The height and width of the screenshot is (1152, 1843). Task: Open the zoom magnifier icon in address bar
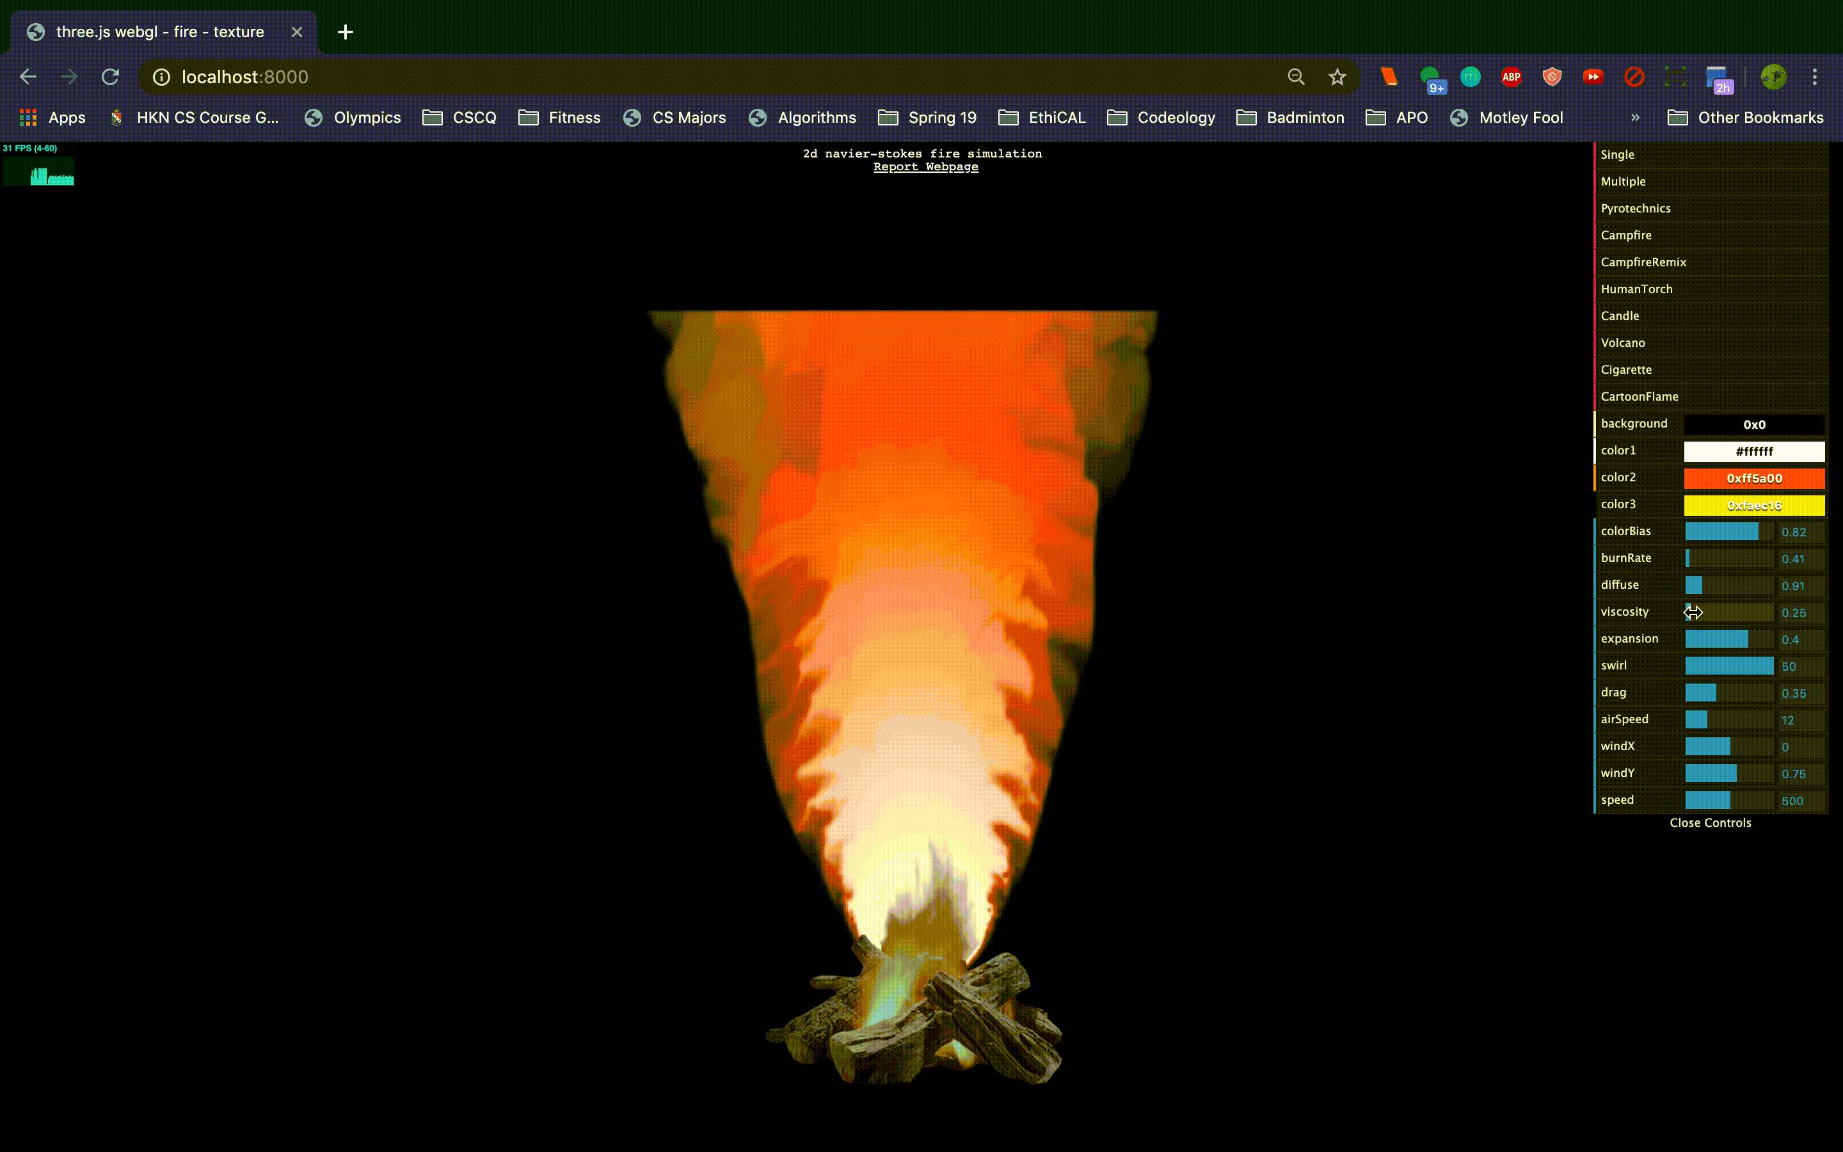click(1295, 77)
